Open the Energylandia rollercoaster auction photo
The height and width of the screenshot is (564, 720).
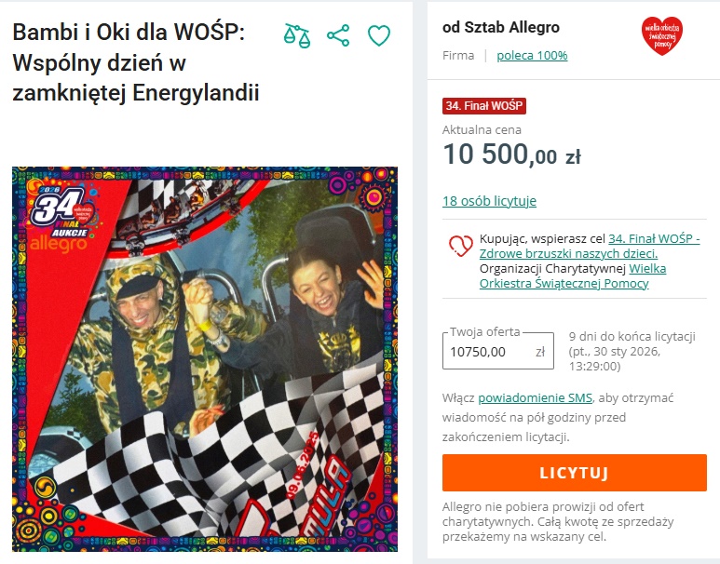(205, 359)
